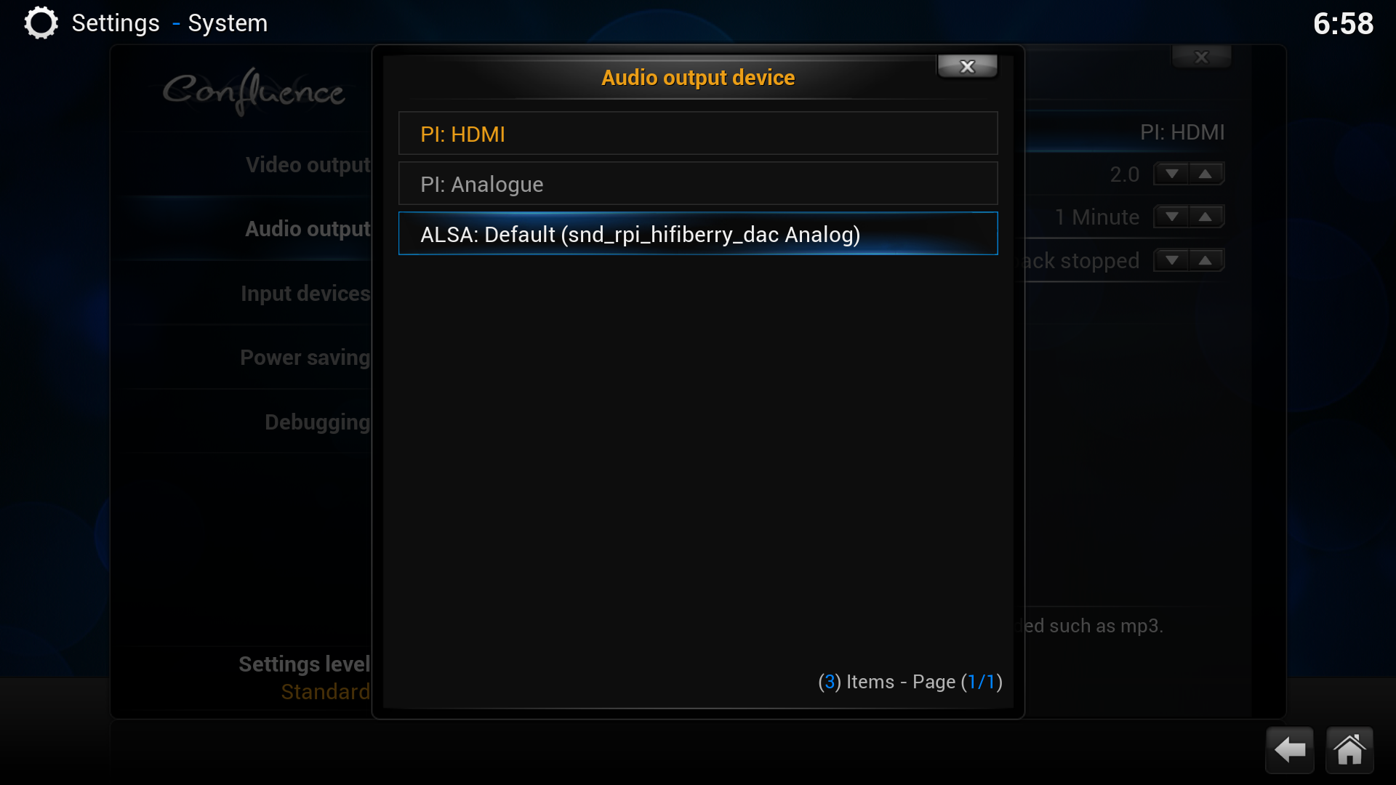Close the System settings window behind dialog
1396x785 pixels.
tap(1201, 57)
